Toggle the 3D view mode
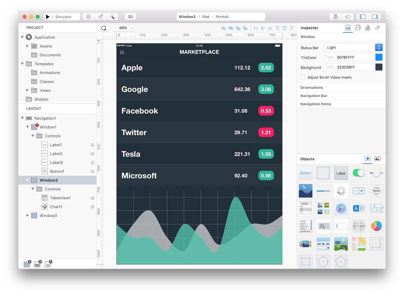 (130, 17)
